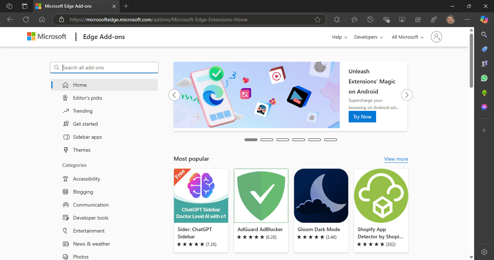Open sidebar Shopping tag icon
The height and width of the screenshot is (260, 494).
pyautogui.click(x=484, y=49)
